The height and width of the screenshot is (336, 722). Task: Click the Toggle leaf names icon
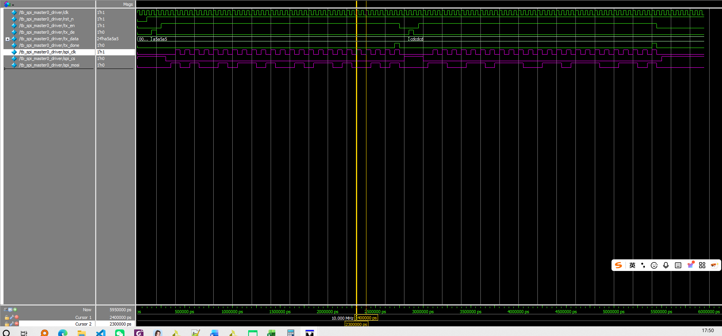pos(5,310)
